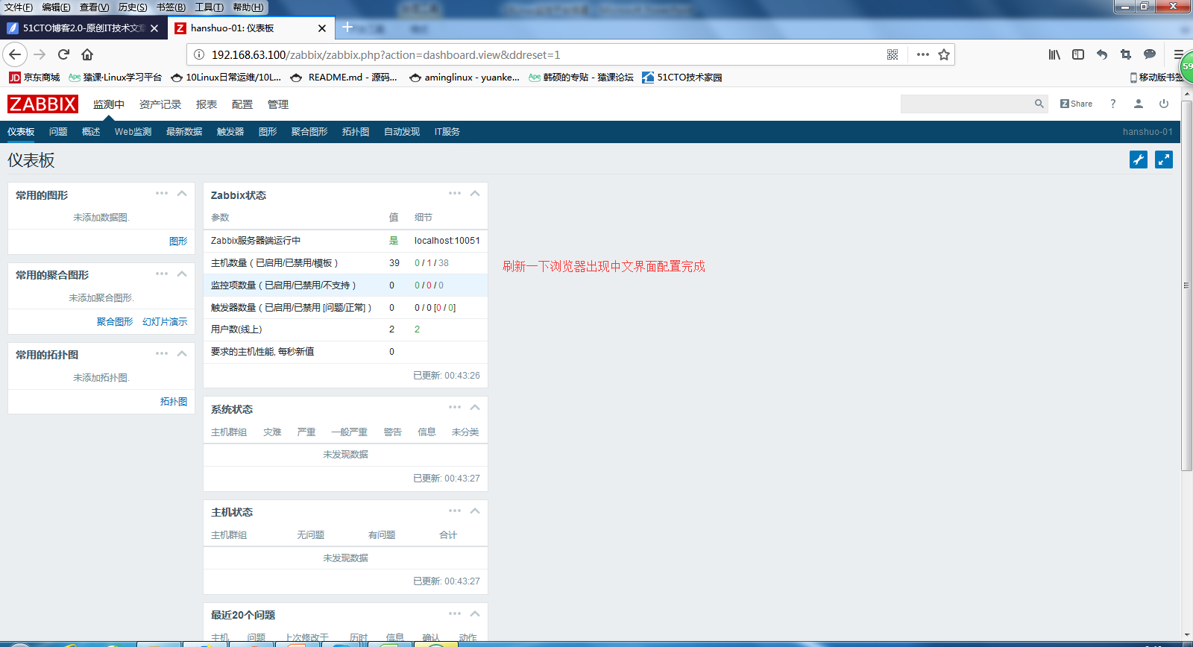This screenshot has height=647, width=1193.
Task: Click the crop screenshot toolbar icon
Action: click(1126, 54)
